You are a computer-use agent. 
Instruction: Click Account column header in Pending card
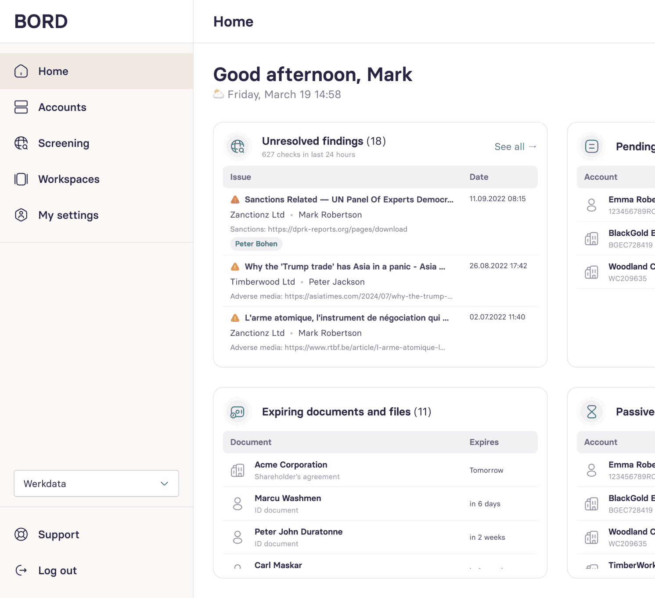click(x=601, y=177)
